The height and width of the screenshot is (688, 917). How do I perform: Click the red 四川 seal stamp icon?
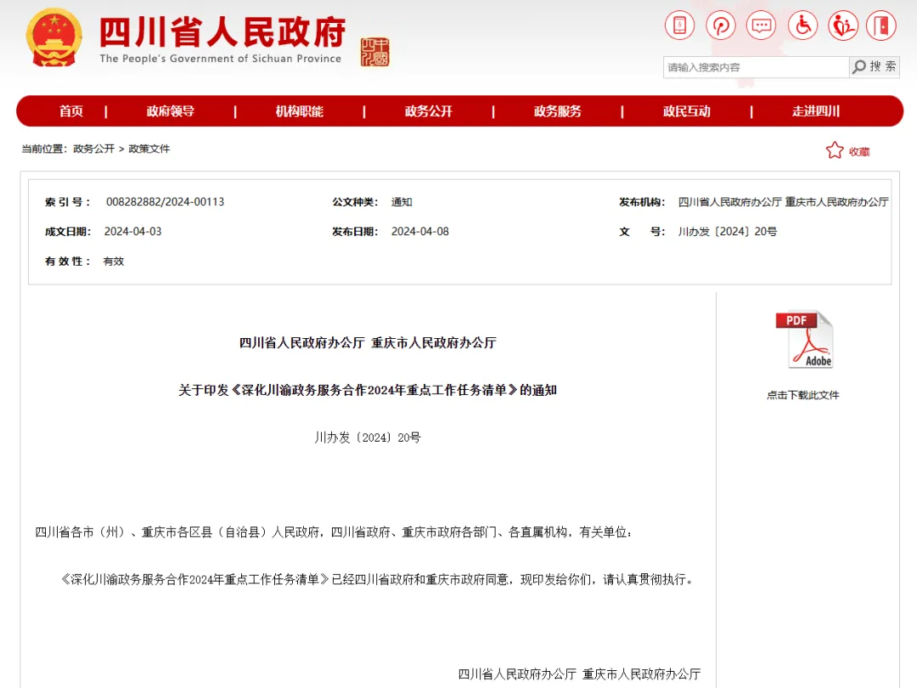click(374, 53)
